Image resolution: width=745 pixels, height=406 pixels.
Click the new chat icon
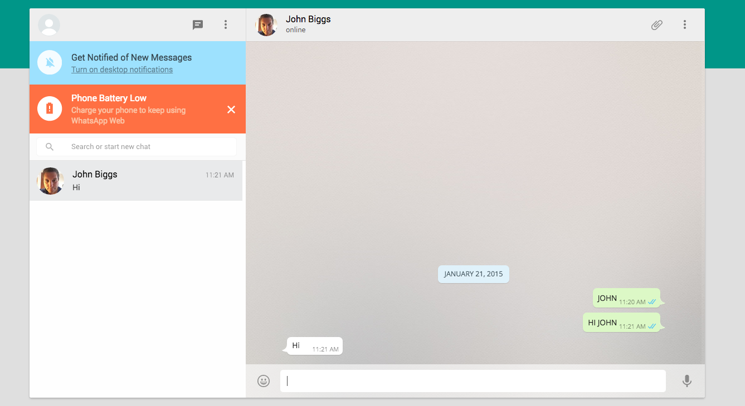tap(198, 24)
